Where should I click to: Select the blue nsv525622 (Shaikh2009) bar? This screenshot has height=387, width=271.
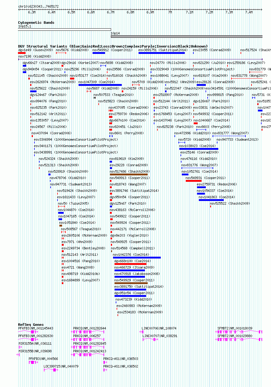tap(33, 91)
